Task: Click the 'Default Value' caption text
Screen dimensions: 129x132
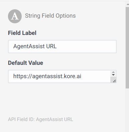Action: point(25,63)
